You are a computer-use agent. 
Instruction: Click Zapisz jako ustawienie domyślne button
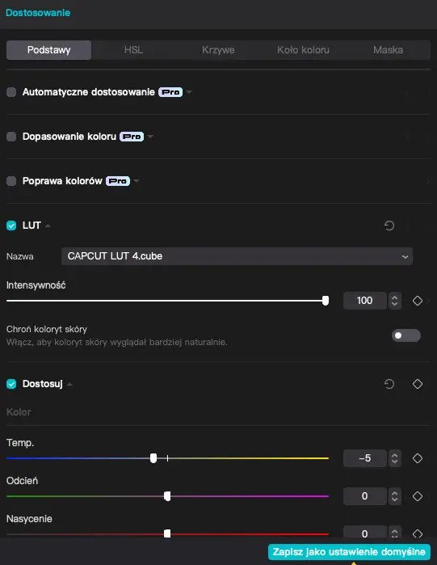point(349,552)
